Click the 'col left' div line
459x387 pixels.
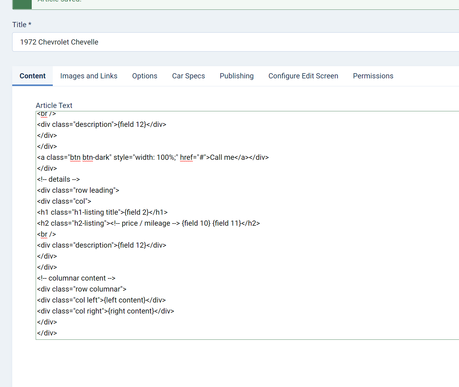[101, 300]
